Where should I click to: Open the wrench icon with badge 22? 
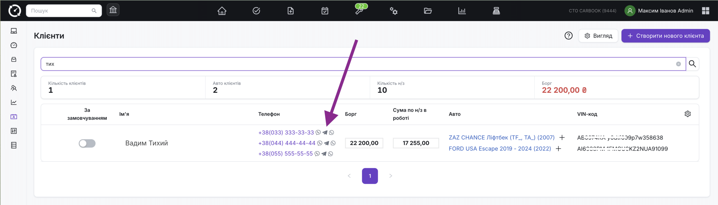[359, 11]
